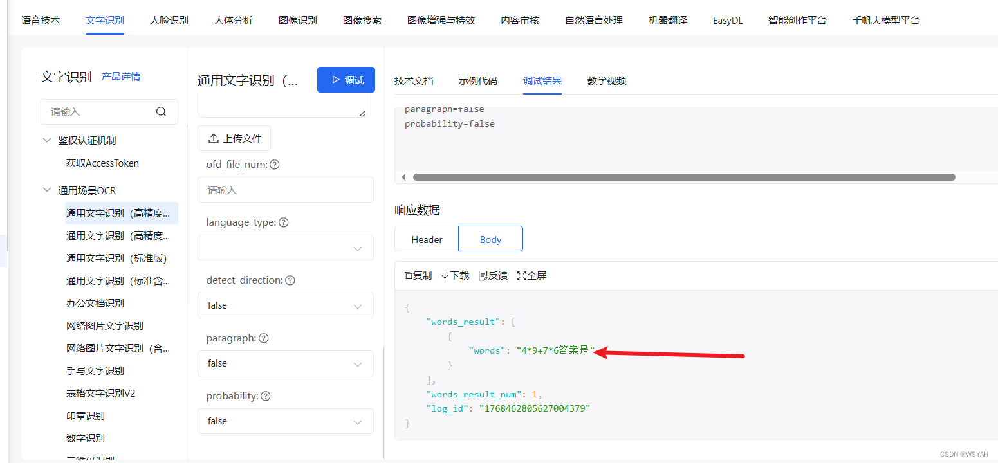Screen dimensions: 998x463
Task: Switch to 语音技术 top tab
Action: coord(41,20)
